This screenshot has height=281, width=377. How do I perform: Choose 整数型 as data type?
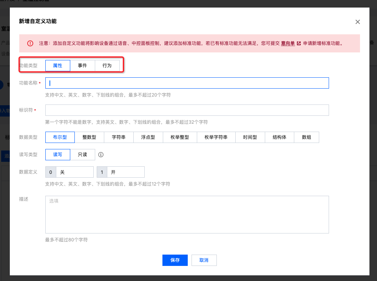pyautogui.click(x=89, y=137)
